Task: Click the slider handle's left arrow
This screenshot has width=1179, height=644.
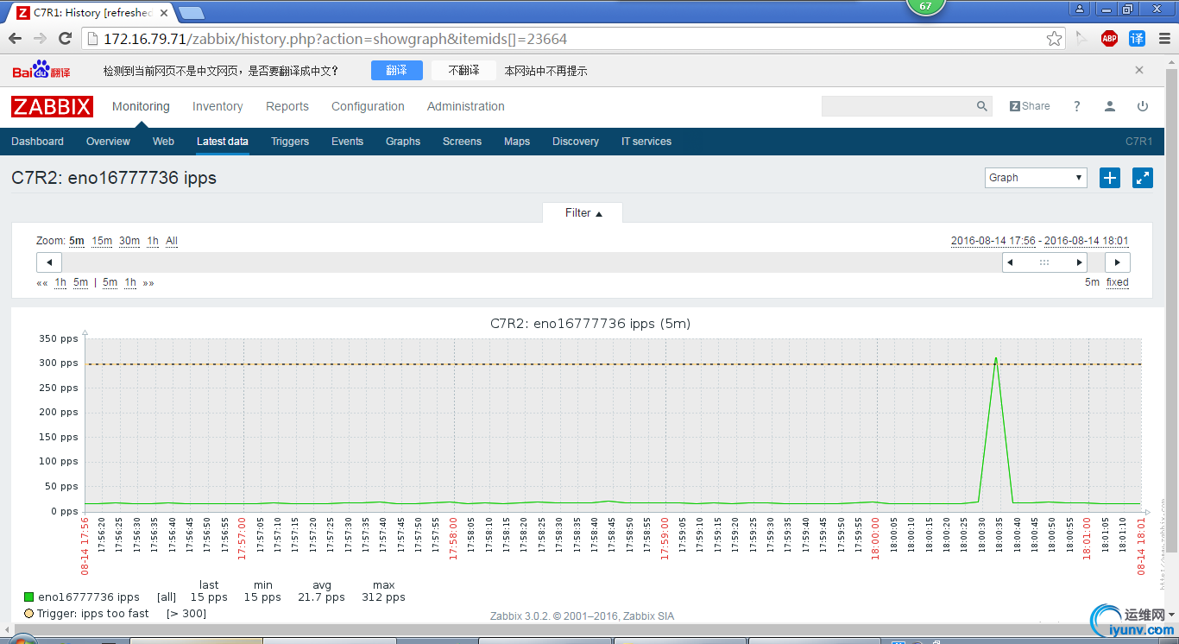Action: click(1009, 262)
